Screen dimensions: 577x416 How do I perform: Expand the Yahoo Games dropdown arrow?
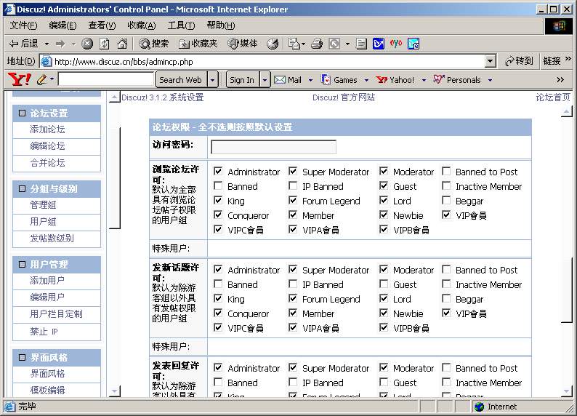[x=366, y=80]
